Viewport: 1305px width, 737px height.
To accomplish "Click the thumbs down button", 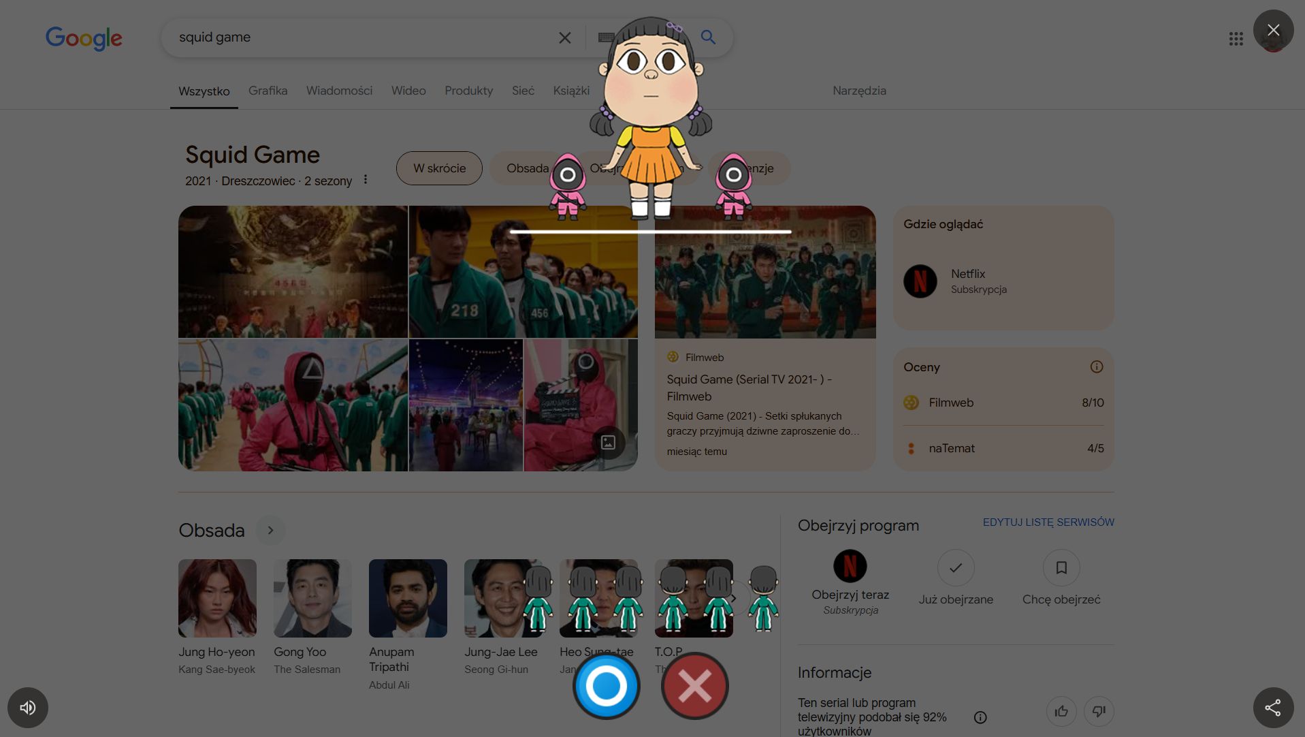I will tap(1099, 712).
